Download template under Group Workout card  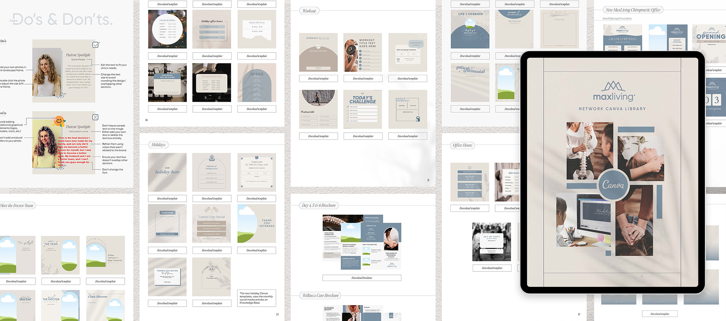click(x=408, y=136)
